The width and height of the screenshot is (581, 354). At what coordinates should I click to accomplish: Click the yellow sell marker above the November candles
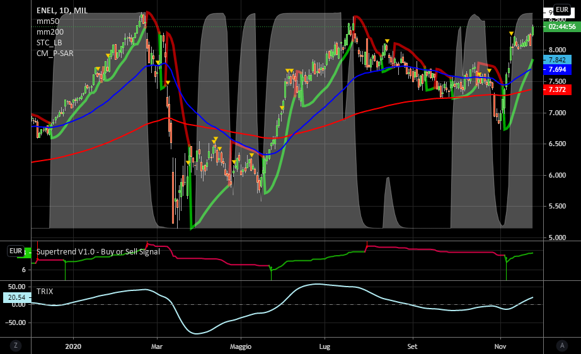511,33
